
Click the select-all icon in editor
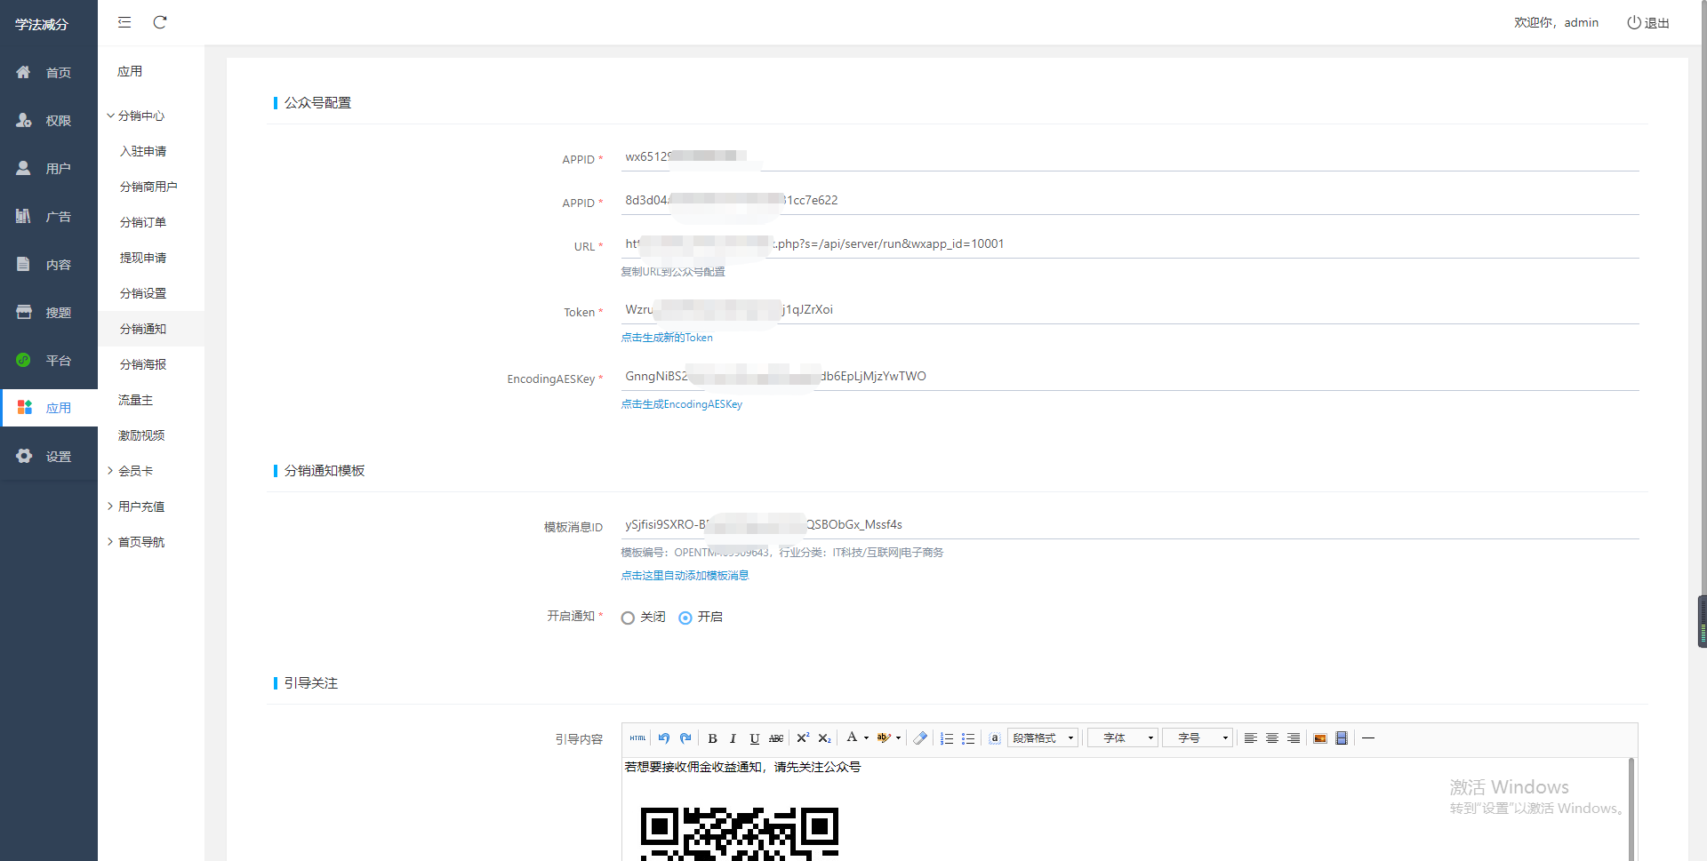(995, 738)
